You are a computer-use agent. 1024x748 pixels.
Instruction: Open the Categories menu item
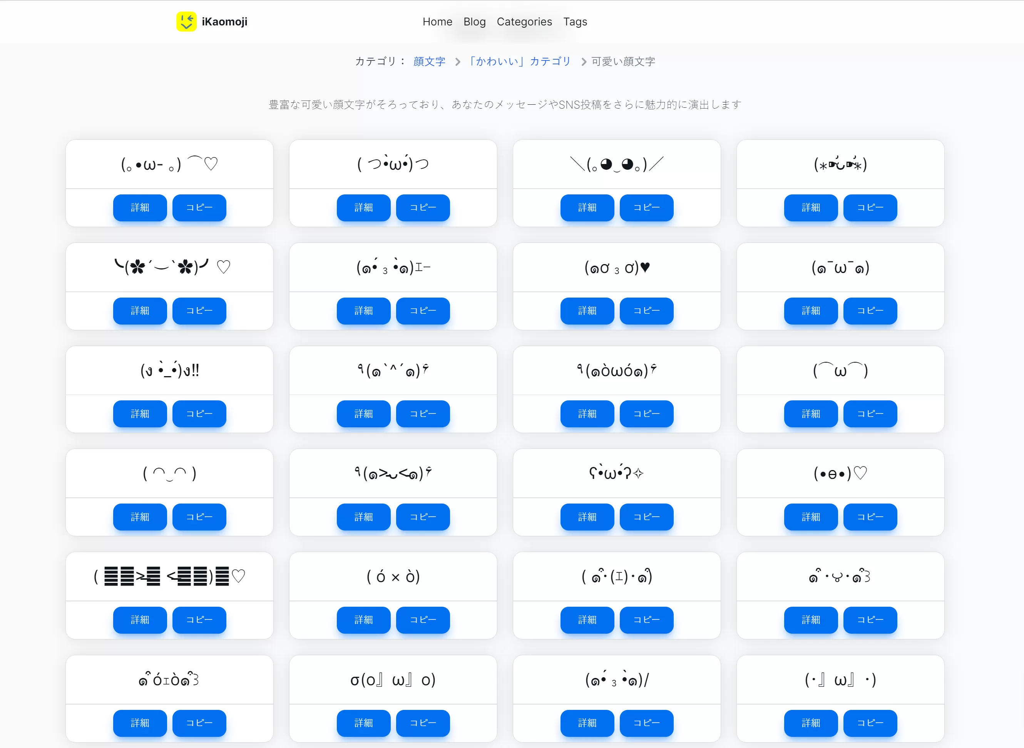coord(524,21)
